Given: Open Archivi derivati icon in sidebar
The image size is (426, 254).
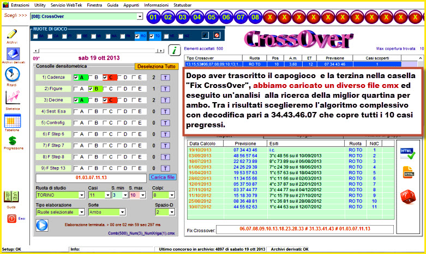Looking at the screenshot, I should coord(13,54).
